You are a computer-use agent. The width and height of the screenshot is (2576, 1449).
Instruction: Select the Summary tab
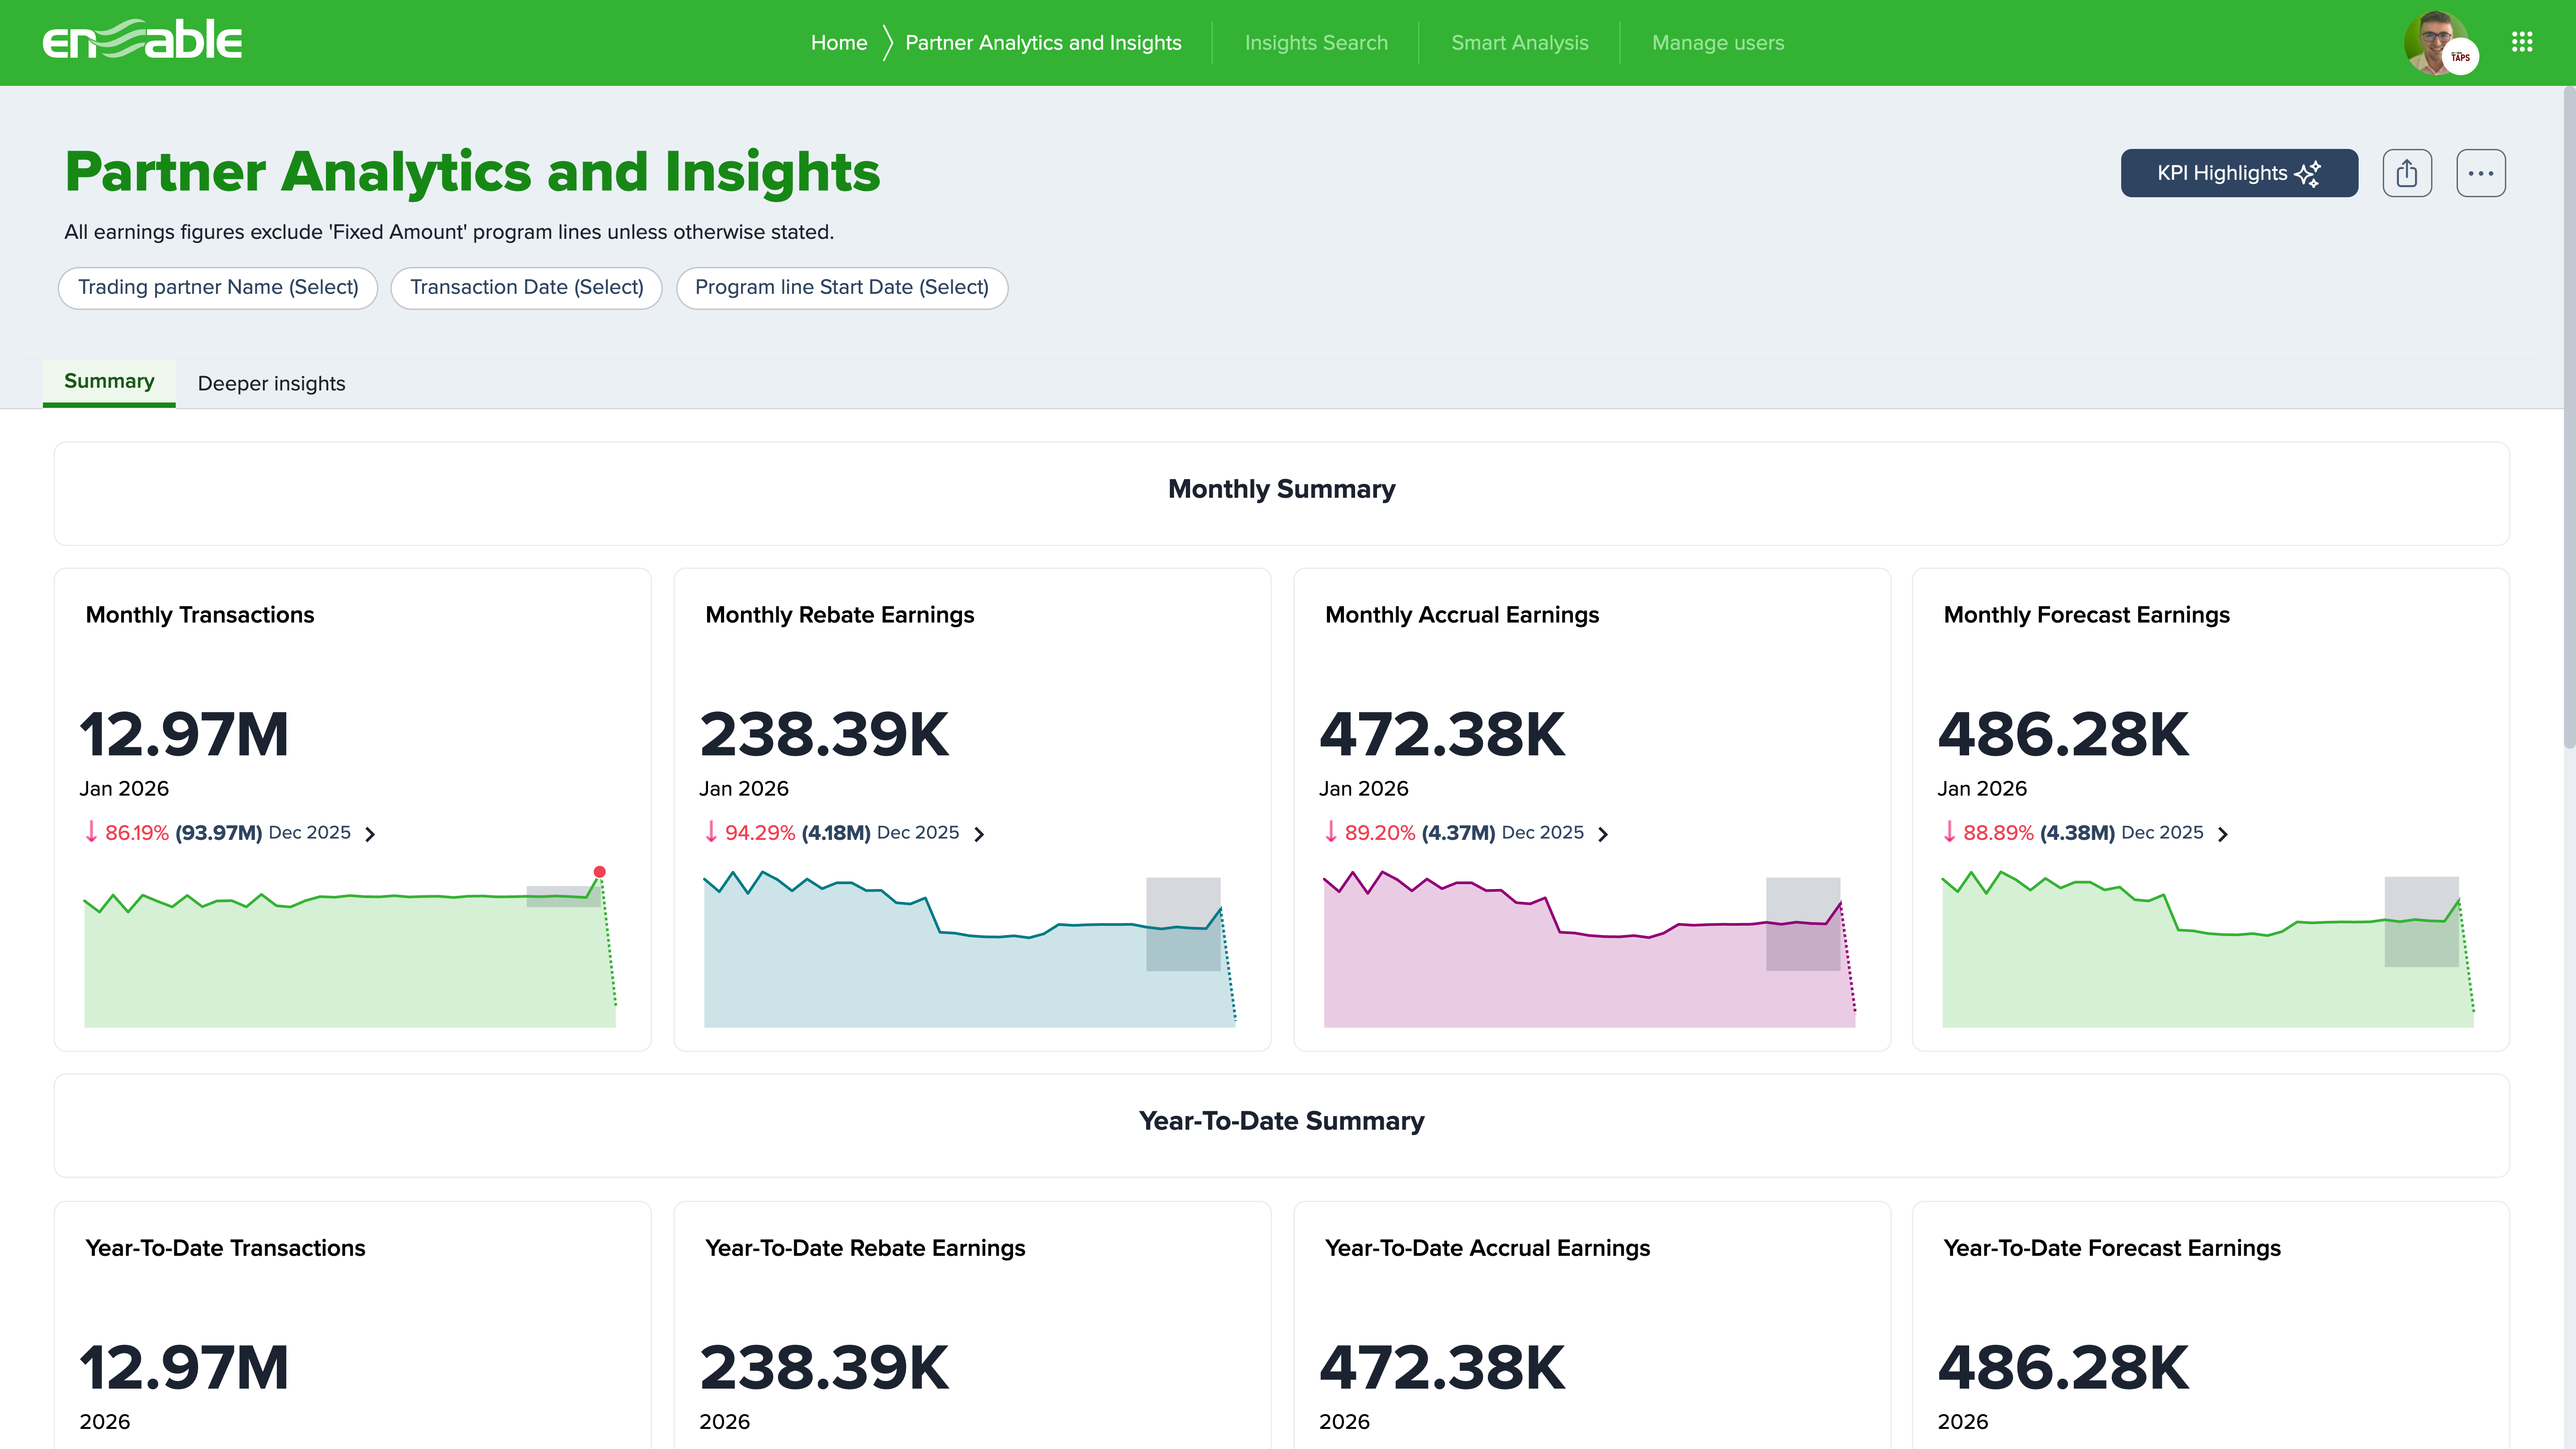(x=109, y=381)
